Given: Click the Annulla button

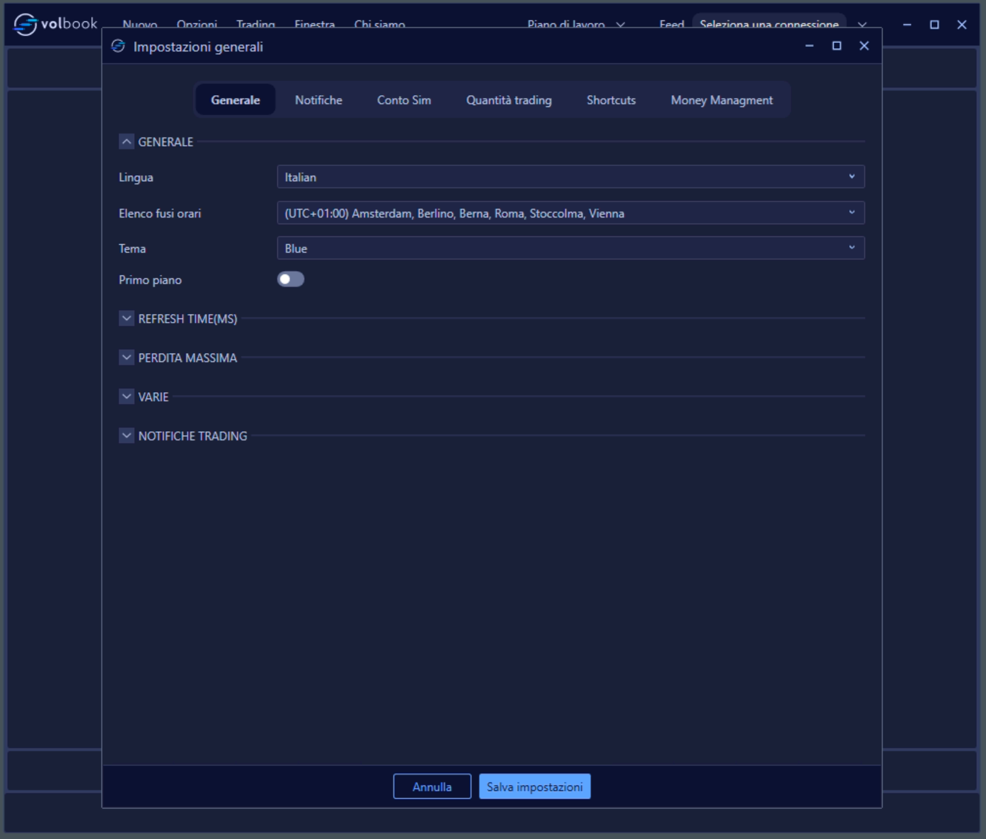Looking at the screenshot, I should click(x=432, y=786).
